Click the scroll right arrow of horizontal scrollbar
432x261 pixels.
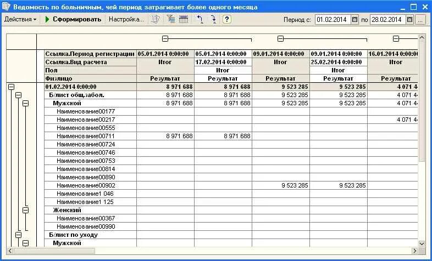[x=414, y=251]
